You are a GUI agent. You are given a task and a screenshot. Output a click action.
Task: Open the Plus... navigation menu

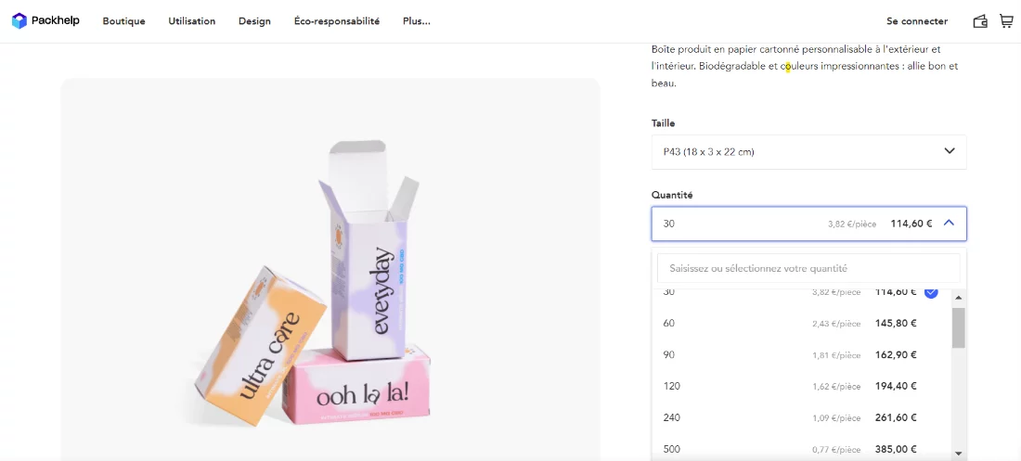pos(416,21)
